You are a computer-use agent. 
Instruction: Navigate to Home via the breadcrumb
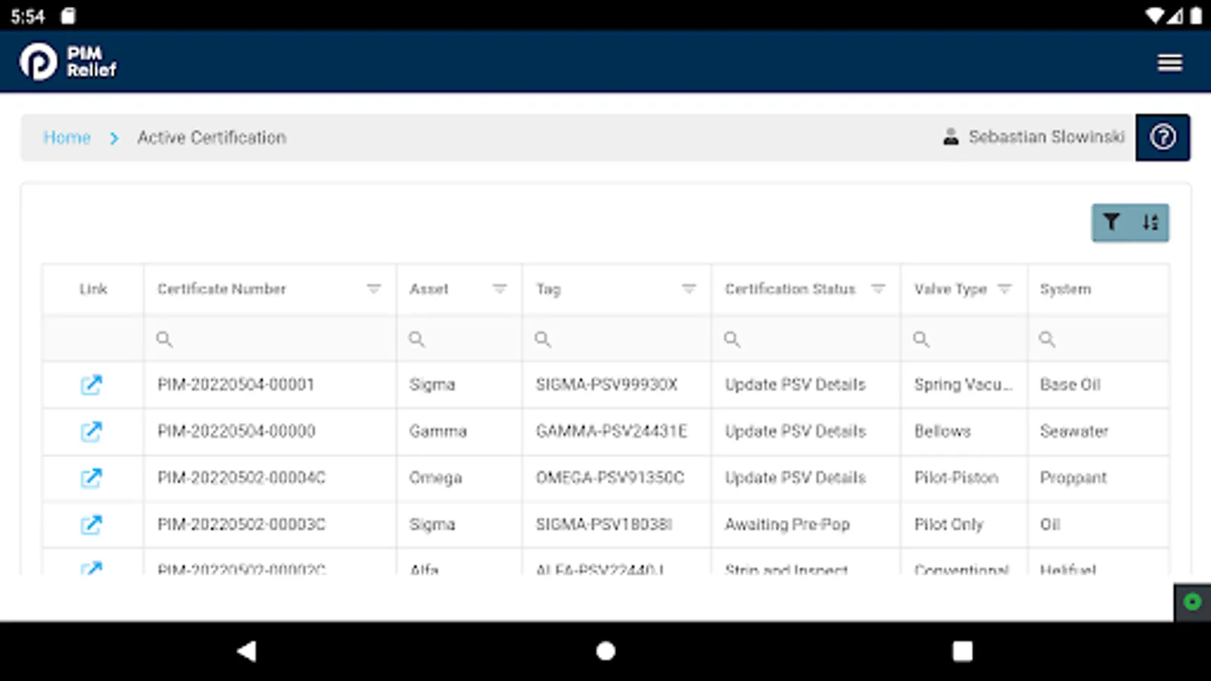click(67, 137)
